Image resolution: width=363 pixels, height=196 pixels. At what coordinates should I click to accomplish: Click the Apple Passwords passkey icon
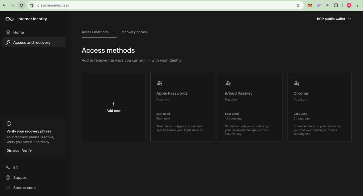(159, 83)
